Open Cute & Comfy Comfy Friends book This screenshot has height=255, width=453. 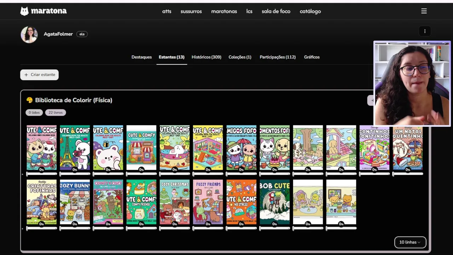pyautogui.click(x=141, y=202)
